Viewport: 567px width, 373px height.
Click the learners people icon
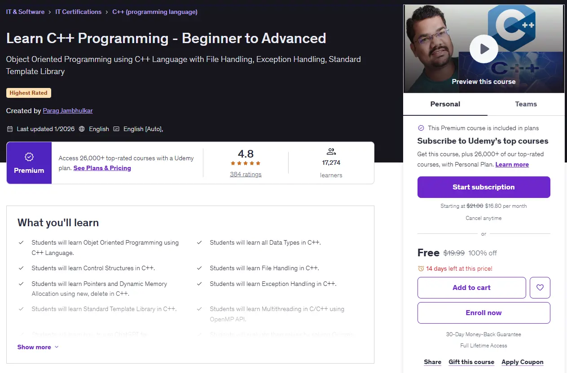[331, 152]
